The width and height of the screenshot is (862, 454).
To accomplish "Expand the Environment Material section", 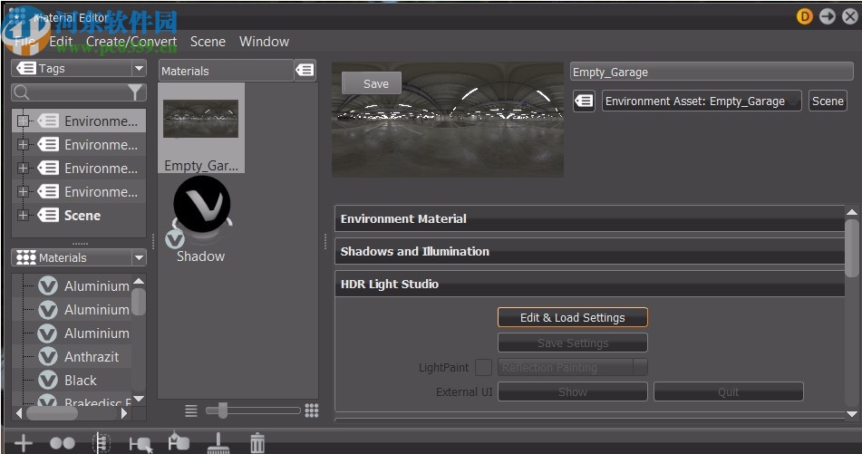I will tap(589, 218).
